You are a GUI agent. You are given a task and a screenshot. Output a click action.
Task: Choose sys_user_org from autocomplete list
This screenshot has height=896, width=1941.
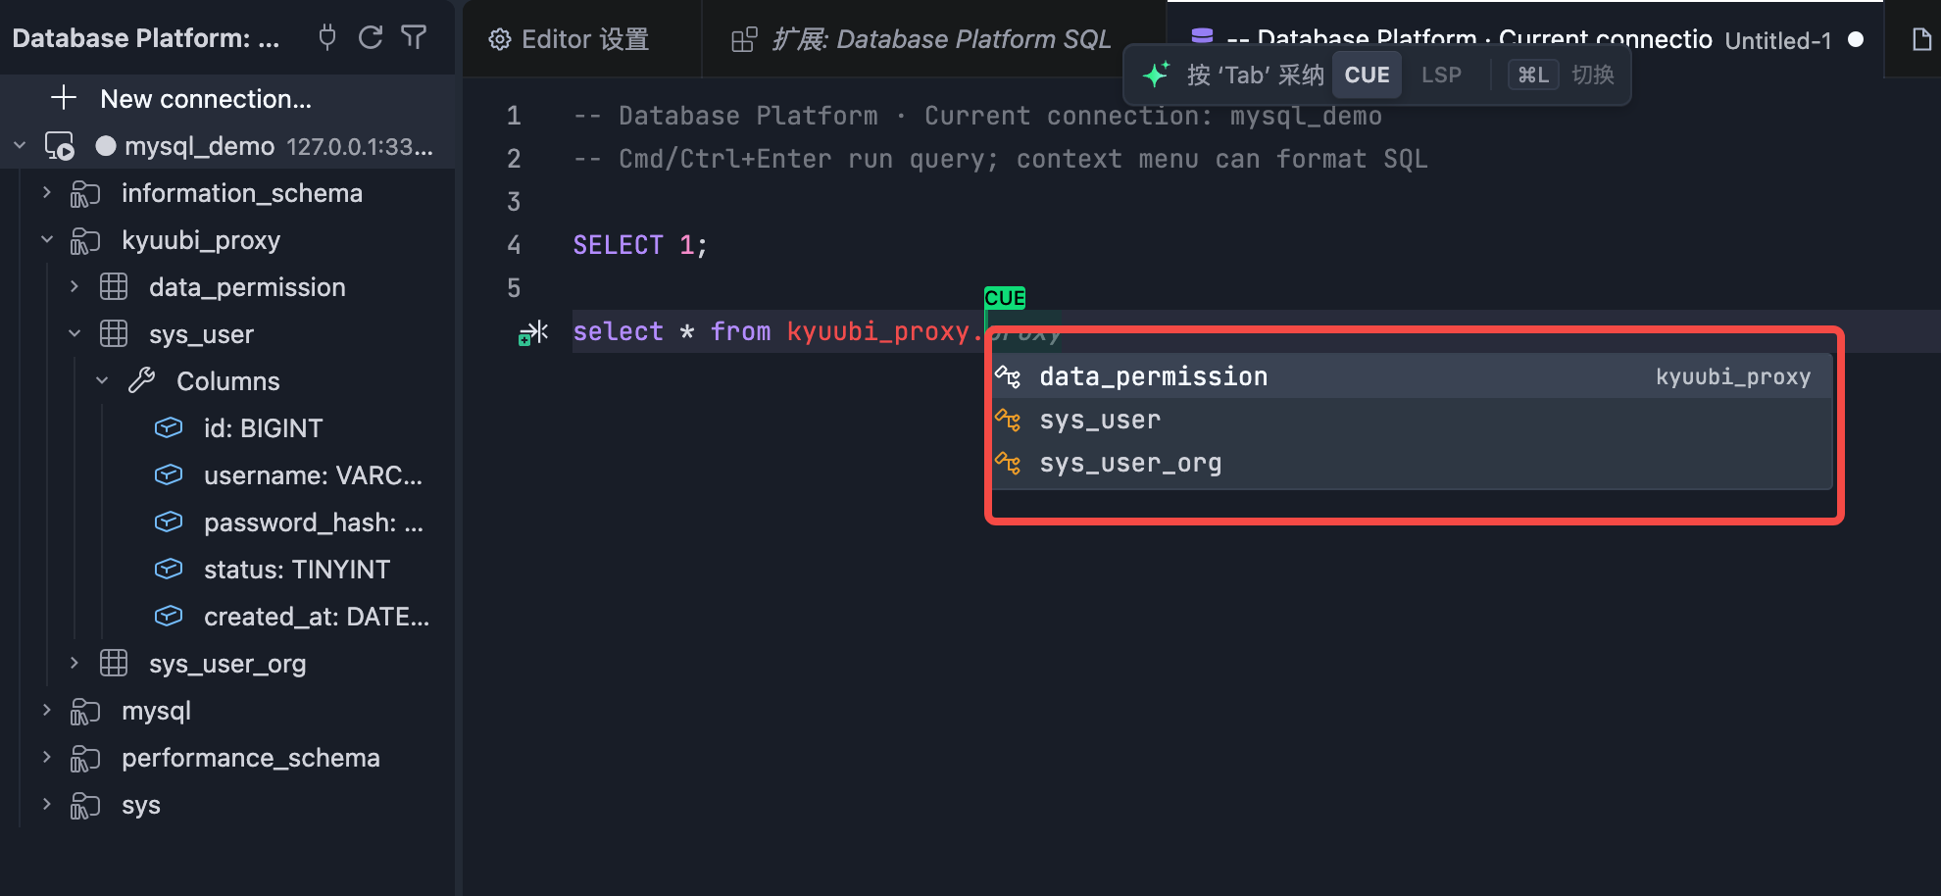[x=1412, y=463]
